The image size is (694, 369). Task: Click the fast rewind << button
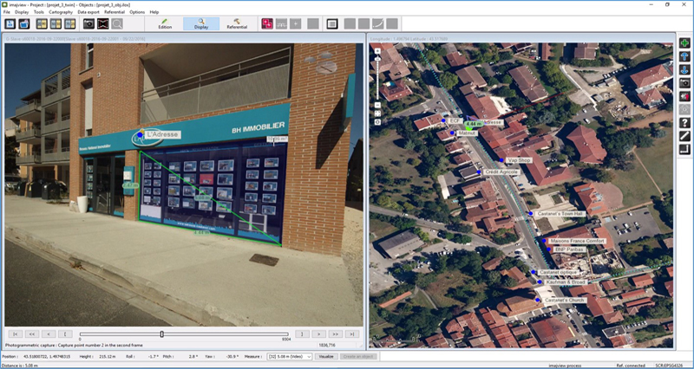click(x=32, y=334)
